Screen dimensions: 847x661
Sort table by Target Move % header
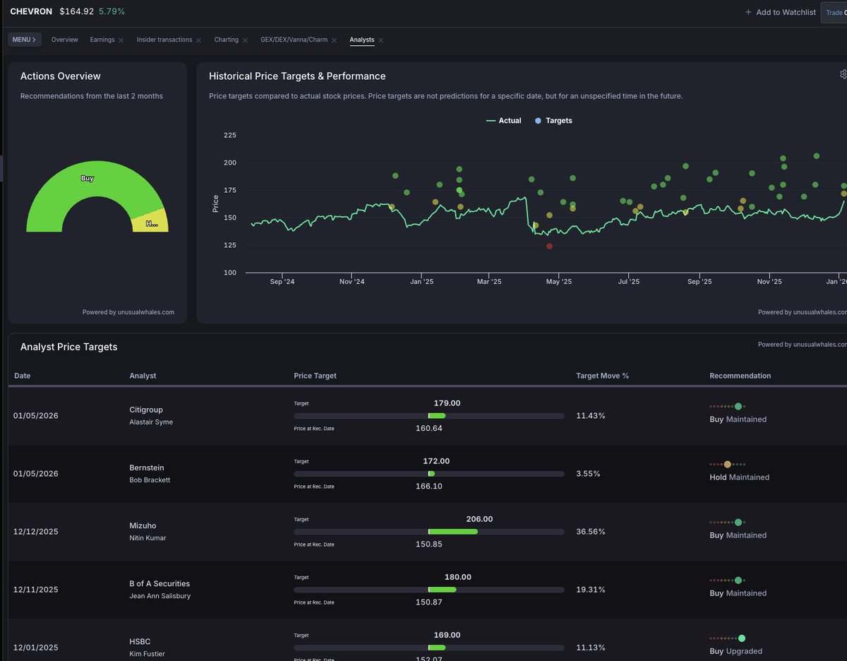(602, 376)
